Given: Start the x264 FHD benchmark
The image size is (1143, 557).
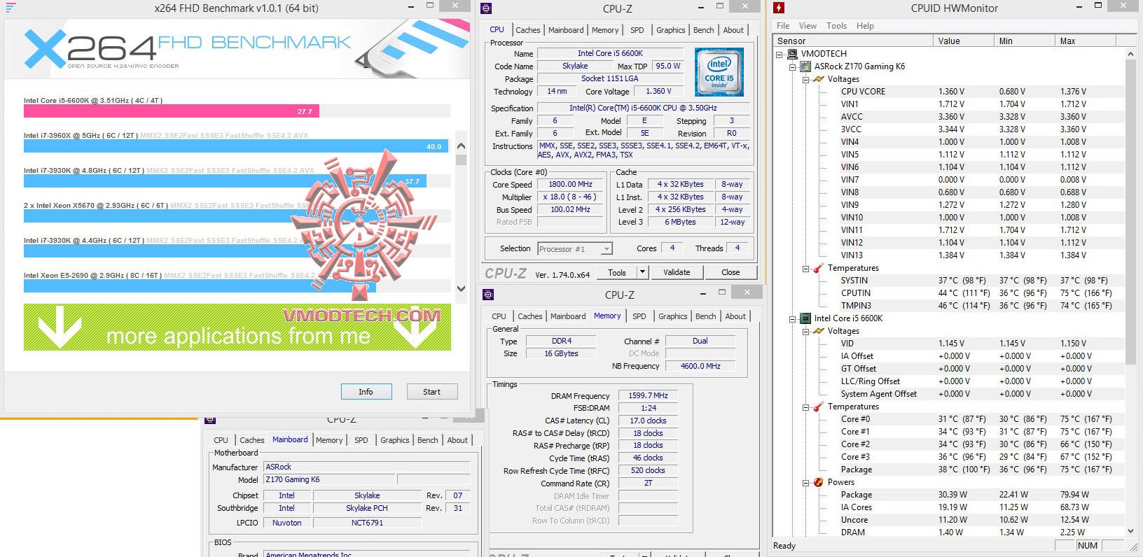Looking at the screenshot, I should pos(431,392).
